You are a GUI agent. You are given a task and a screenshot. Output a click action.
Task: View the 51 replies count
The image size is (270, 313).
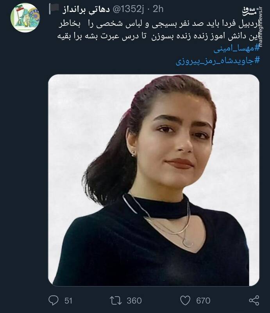click(x=68, y=300)
